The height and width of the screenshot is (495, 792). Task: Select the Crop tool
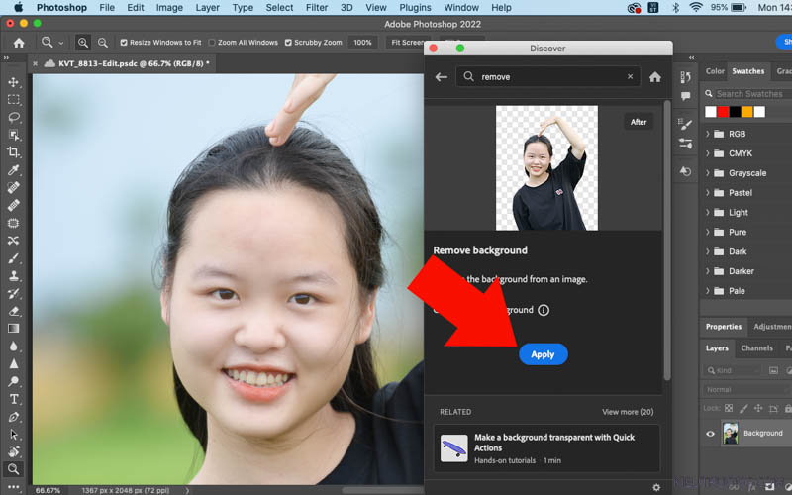click(14, 152)
